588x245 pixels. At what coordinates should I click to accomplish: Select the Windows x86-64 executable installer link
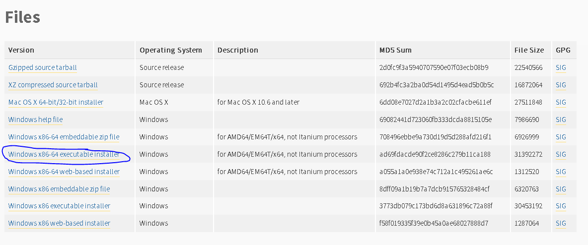64,154
